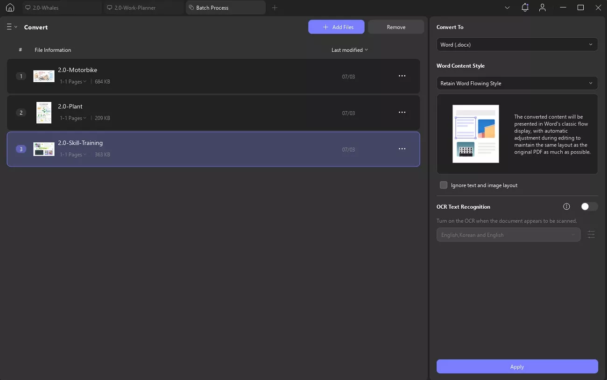Image resolution: width=607 pixels, height=380 pixels.
Task: Click the Home icon in tab bar
Action: click(10, 7)
